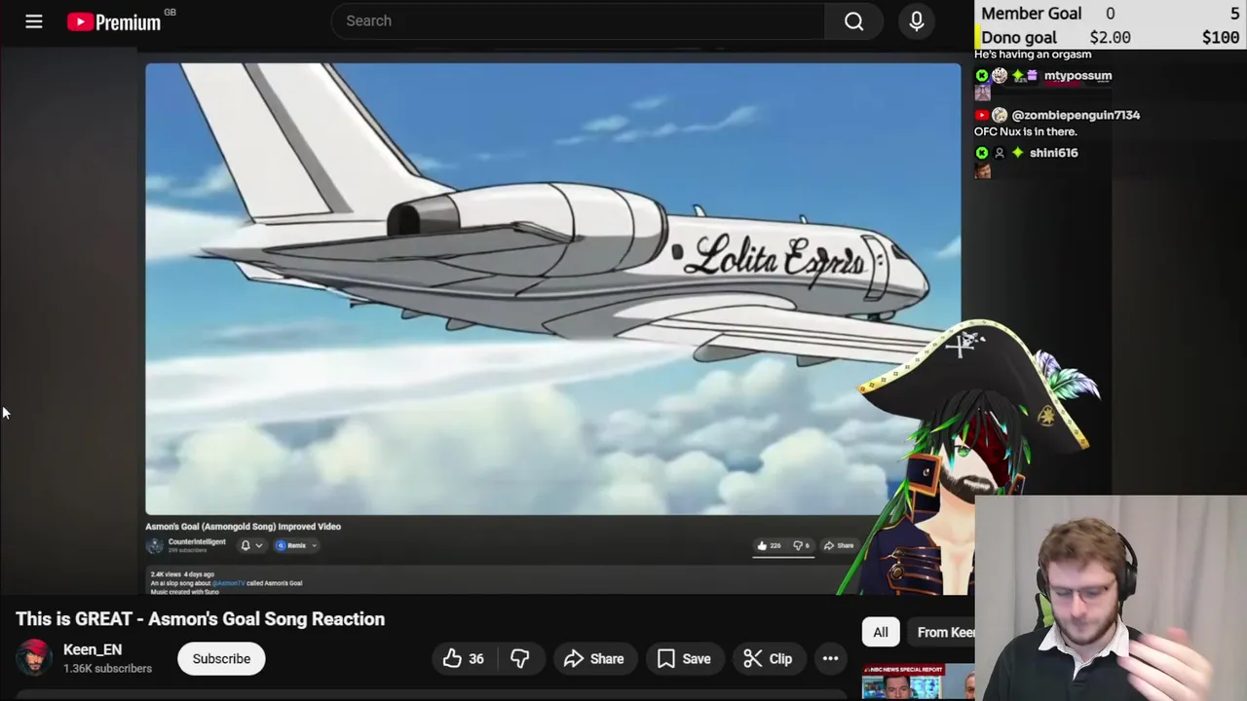Open the NBC News Special Report thumbnail
The height and width of the screenshot is (701, 1247).
(918, 682)
